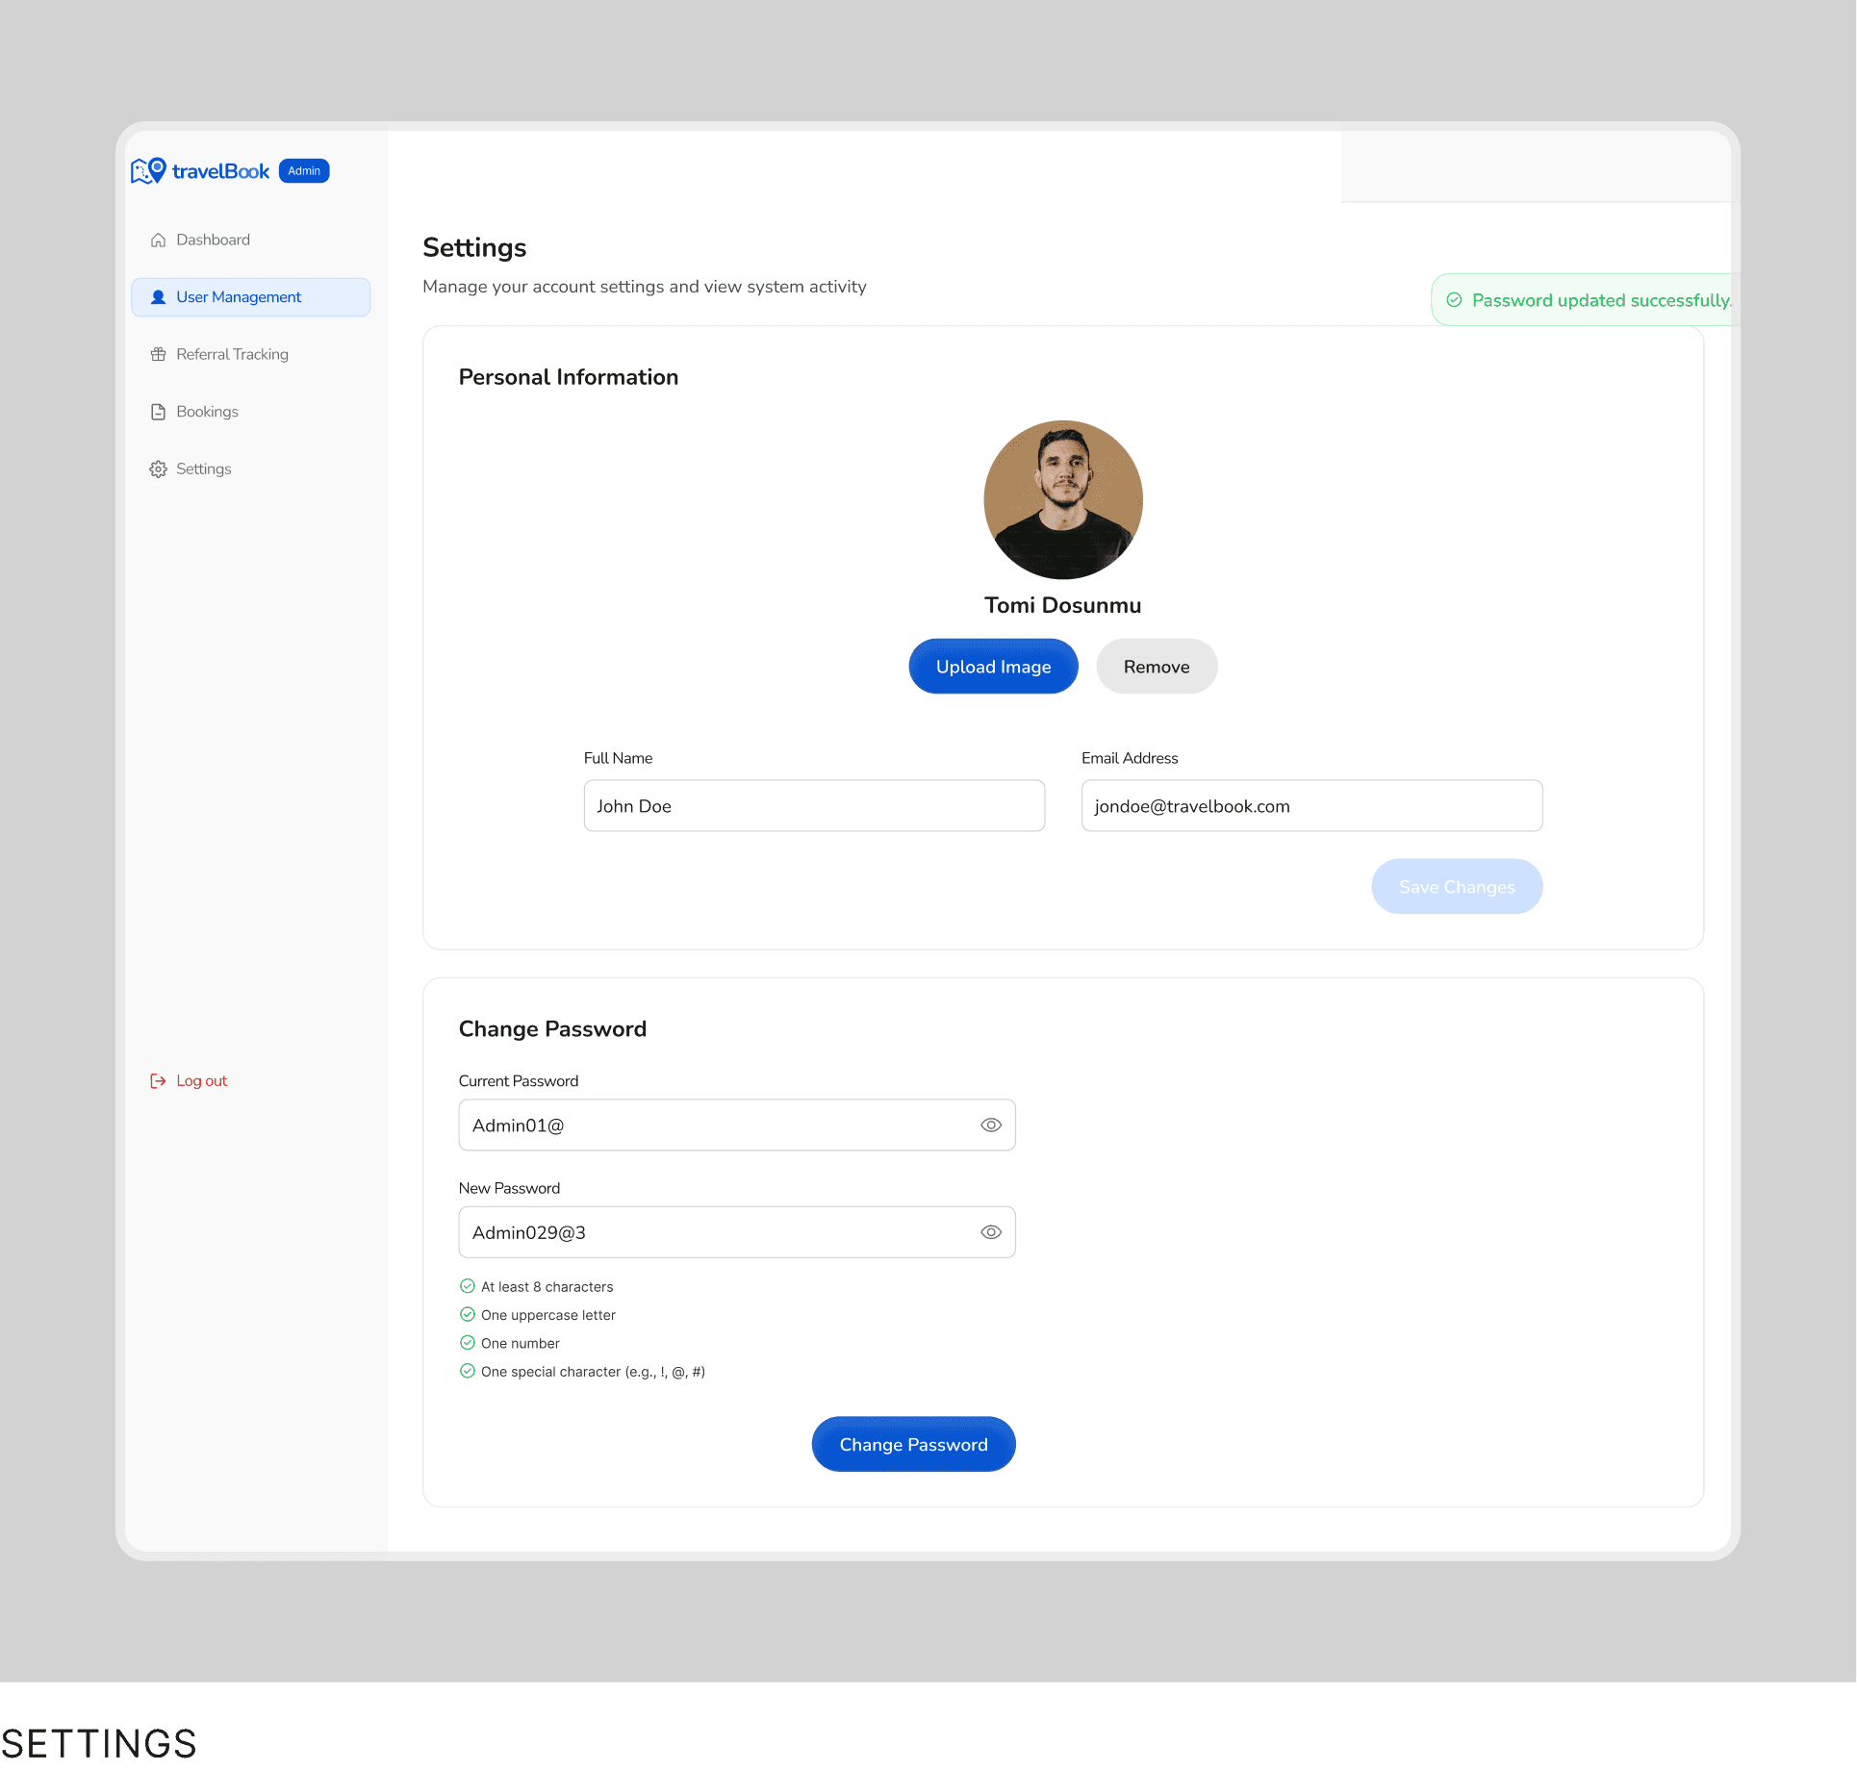This screenshot has height=1771, width=1857.
Task: Click the Save Changes button
Action: [x=1456, y=887]
